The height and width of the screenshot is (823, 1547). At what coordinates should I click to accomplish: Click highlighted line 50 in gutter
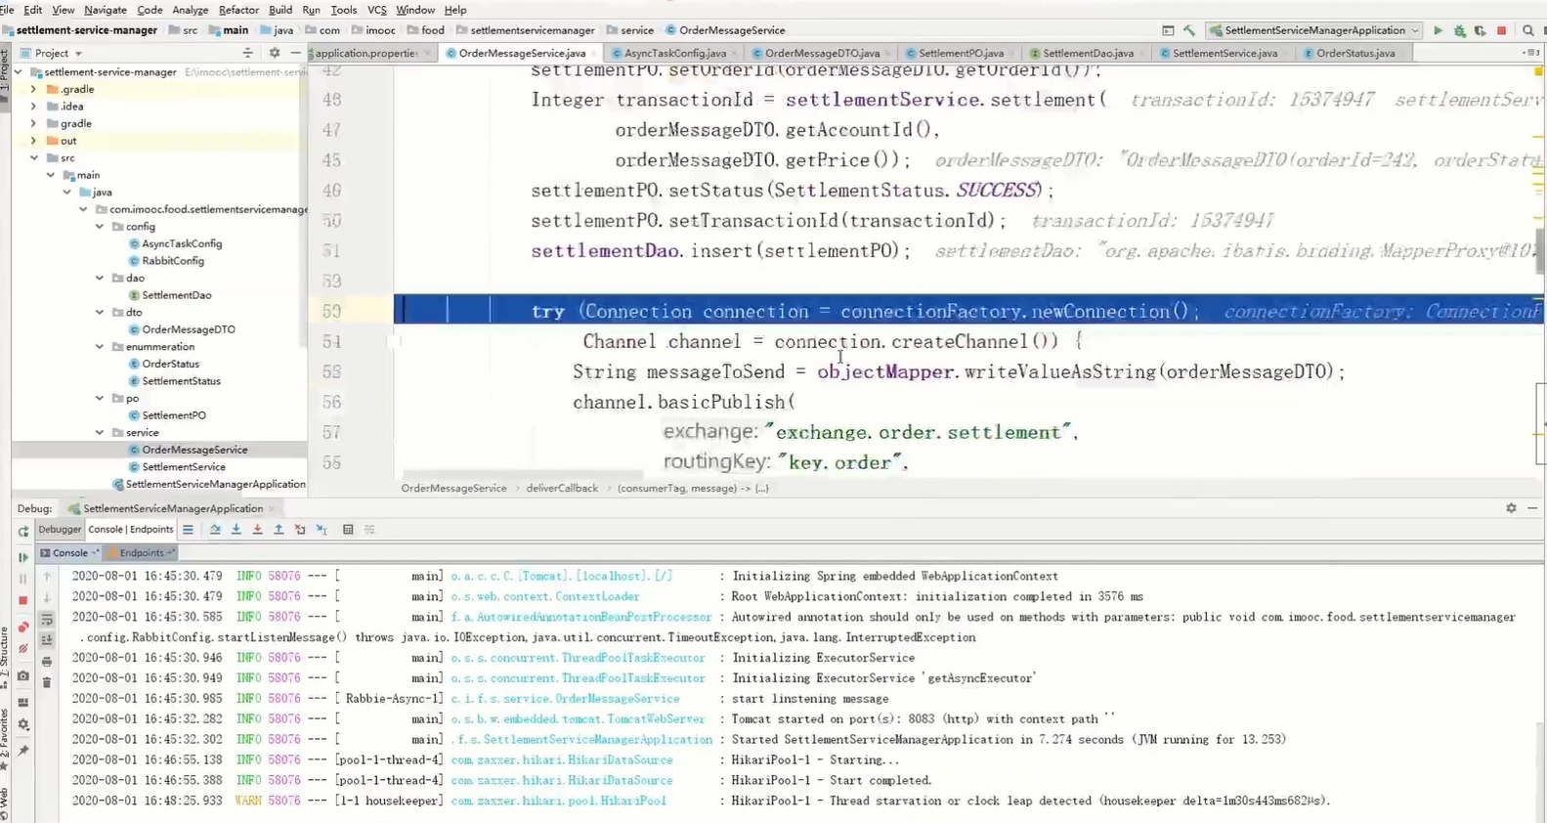[331, 311]
